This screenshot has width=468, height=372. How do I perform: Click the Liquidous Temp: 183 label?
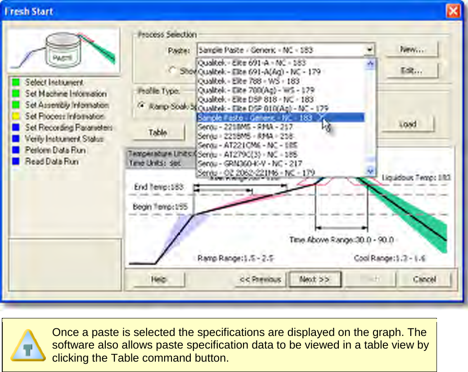[x=416, y=178]
